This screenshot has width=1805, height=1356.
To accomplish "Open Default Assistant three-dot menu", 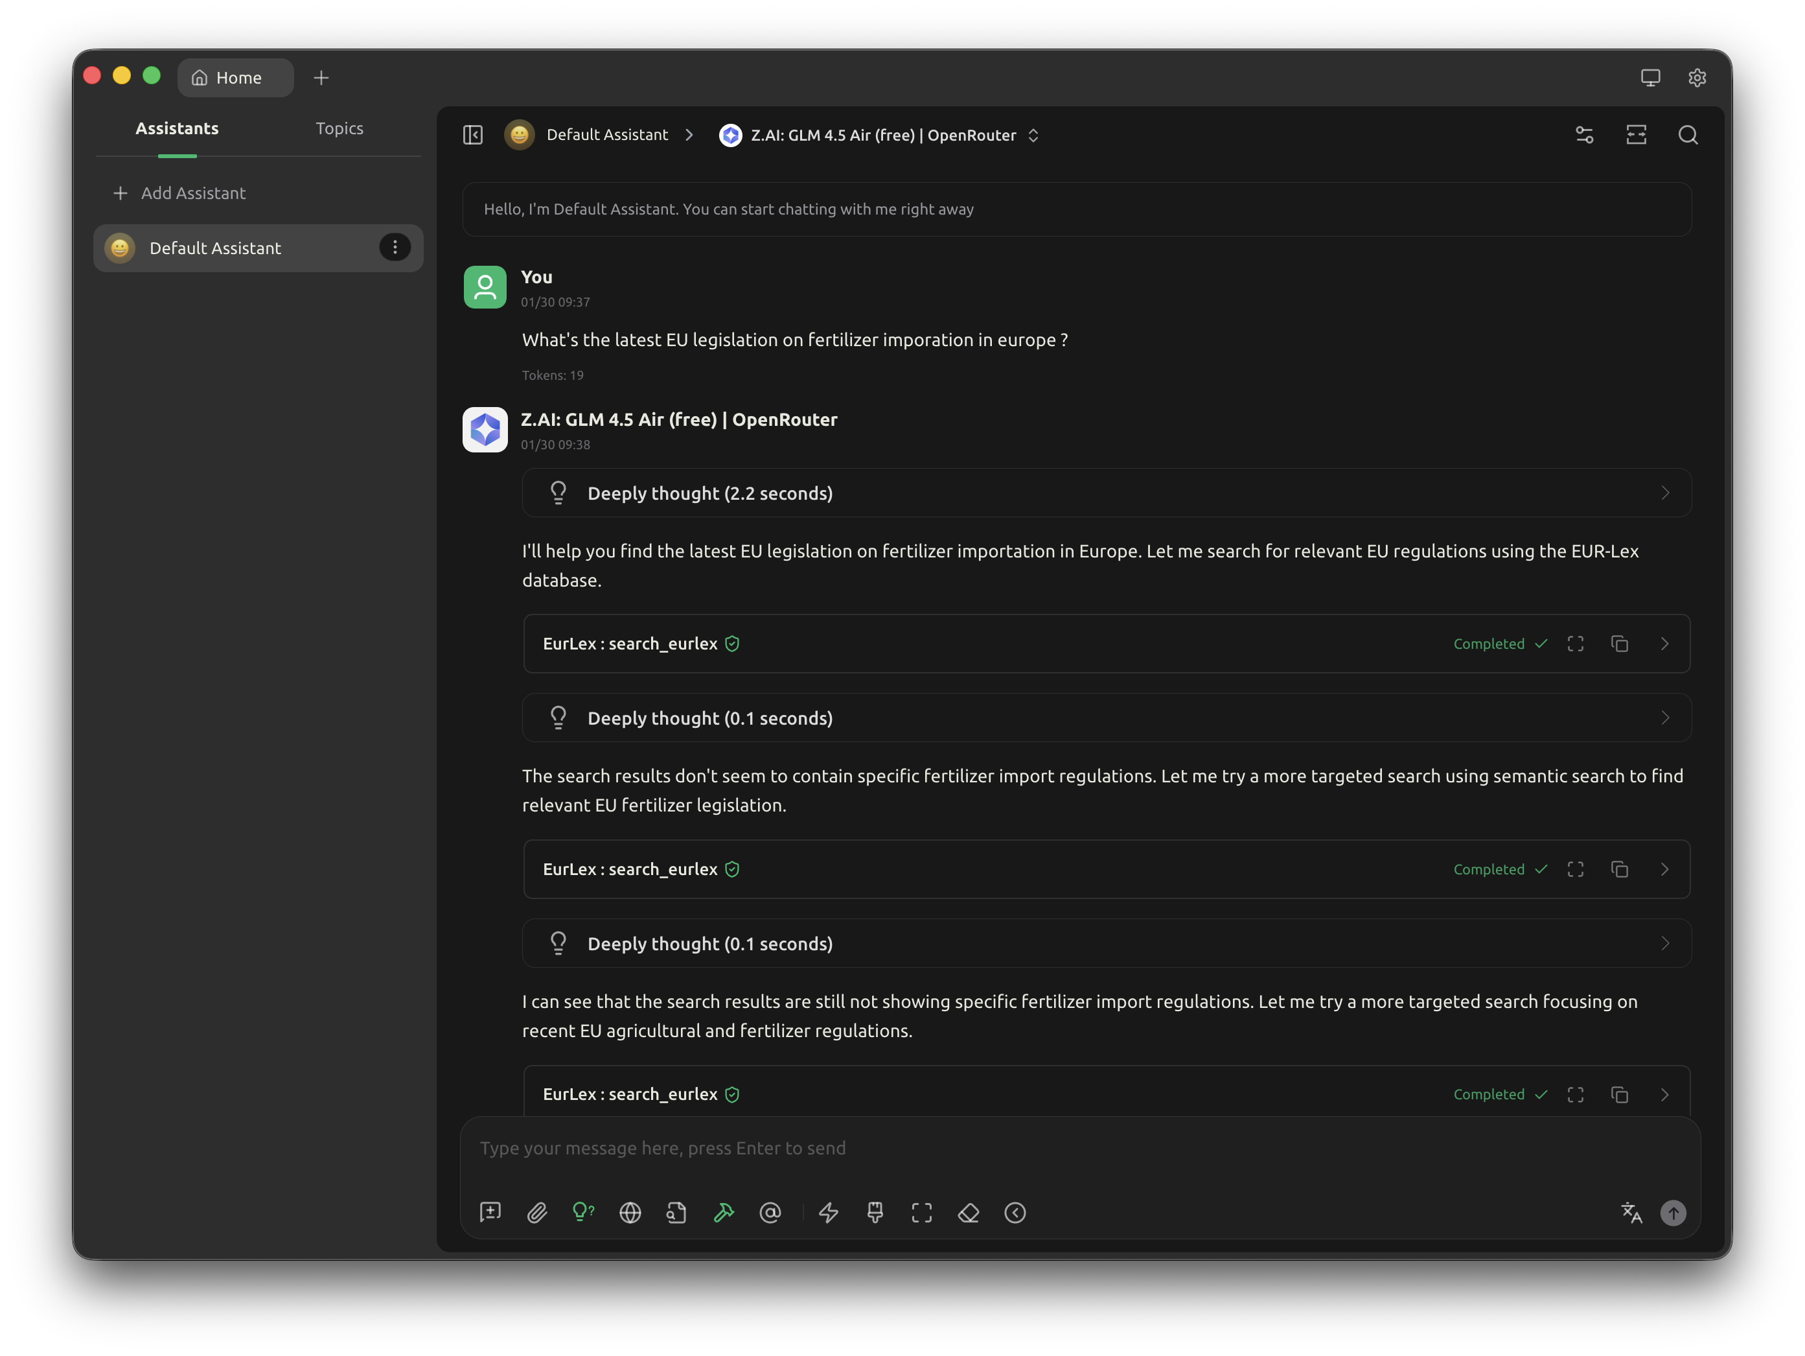I will [395, 248].
